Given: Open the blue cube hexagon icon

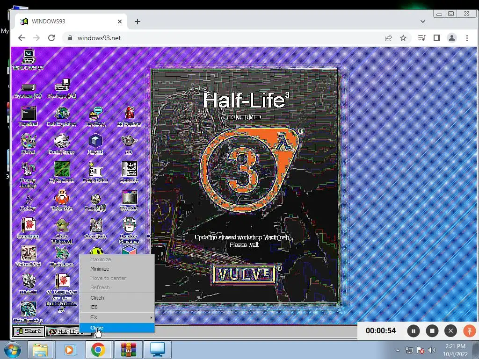Looking at the screenshot, I should [95, 144].
